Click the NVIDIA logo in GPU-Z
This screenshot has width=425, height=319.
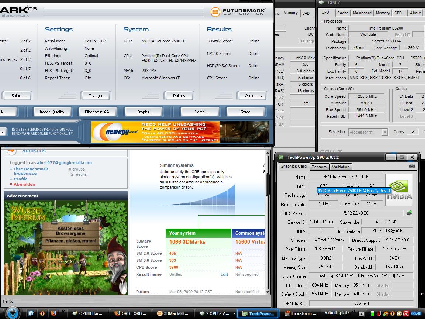(399, 190)
